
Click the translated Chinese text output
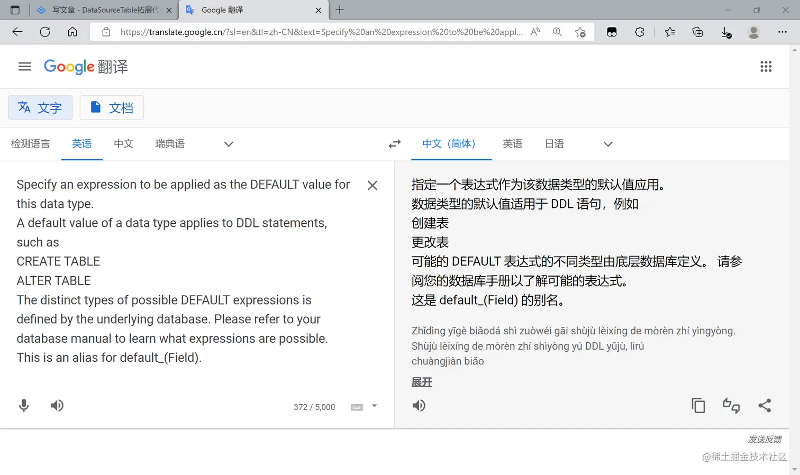click(577, 242)
